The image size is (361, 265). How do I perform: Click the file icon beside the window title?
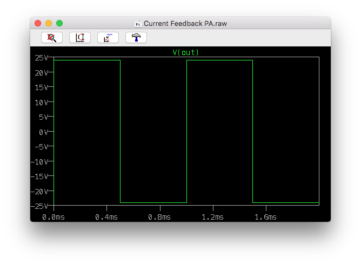point(138,23)
